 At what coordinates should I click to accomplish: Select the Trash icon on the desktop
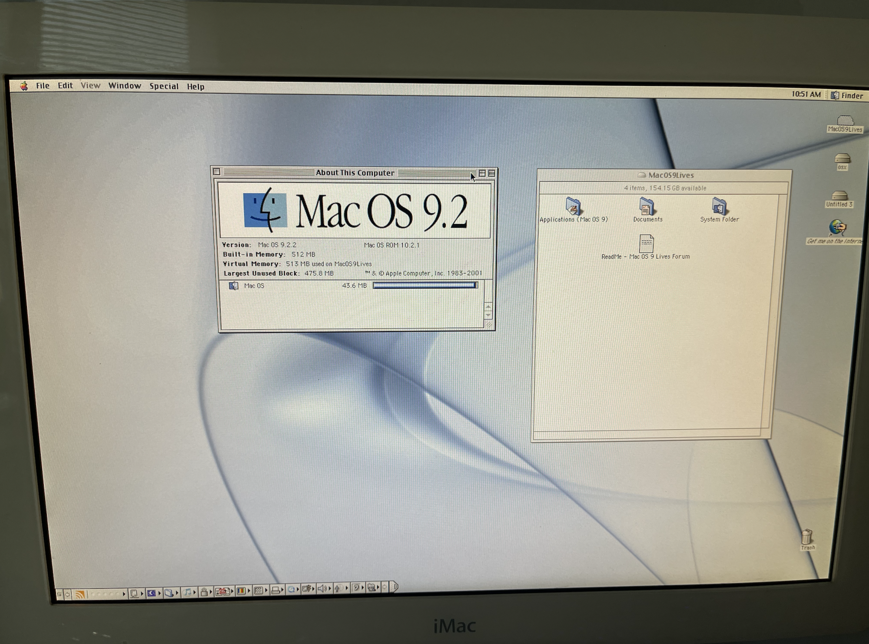(x=807, y=539)
